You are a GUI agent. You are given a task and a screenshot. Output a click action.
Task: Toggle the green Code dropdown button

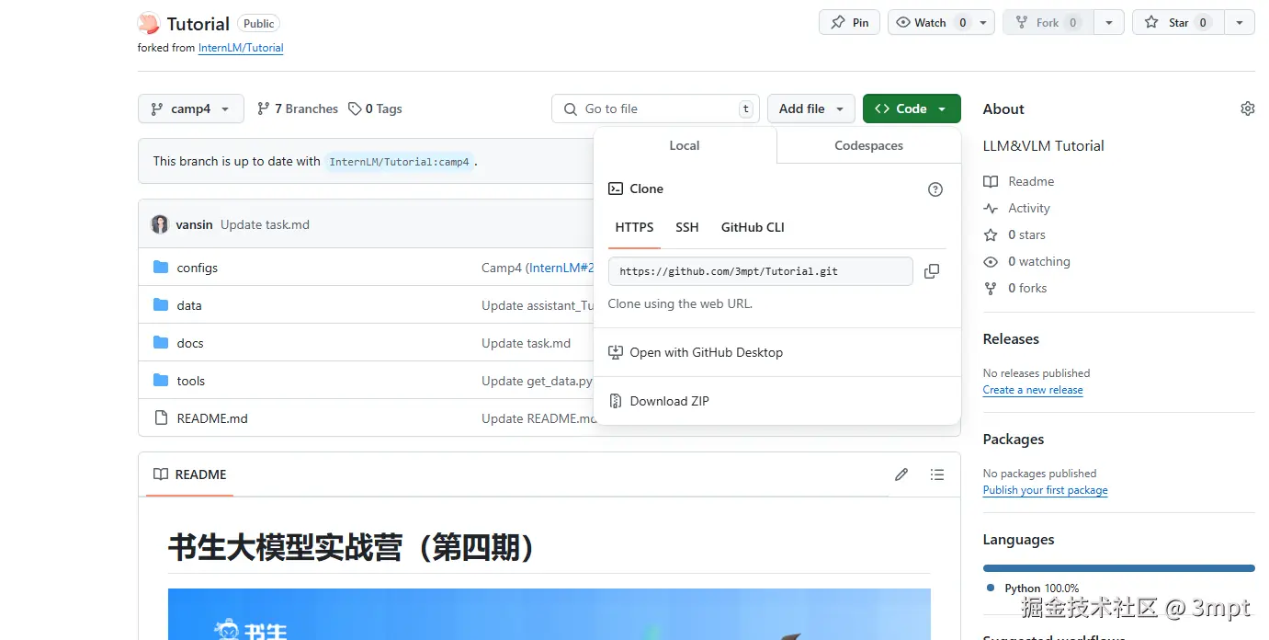912,109
